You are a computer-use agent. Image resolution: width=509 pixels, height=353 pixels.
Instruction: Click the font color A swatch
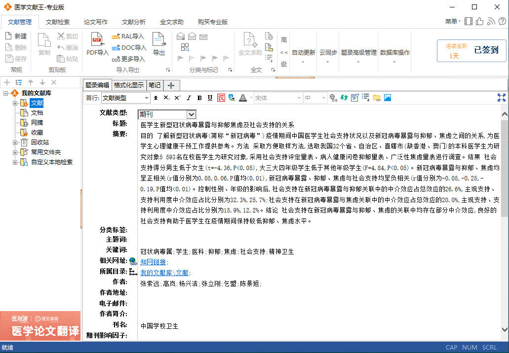242,98
